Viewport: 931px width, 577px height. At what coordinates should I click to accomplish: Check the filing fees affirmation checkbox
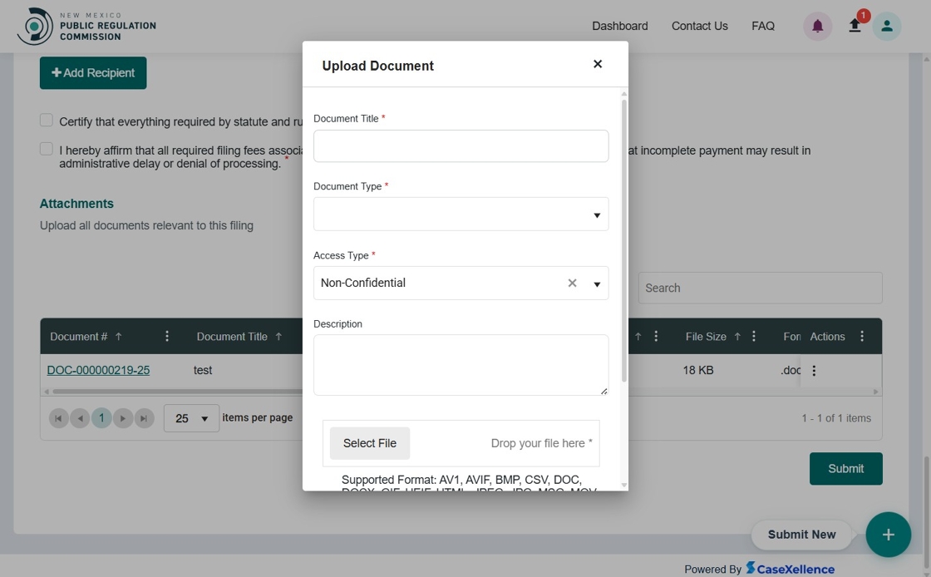[47, 149]
